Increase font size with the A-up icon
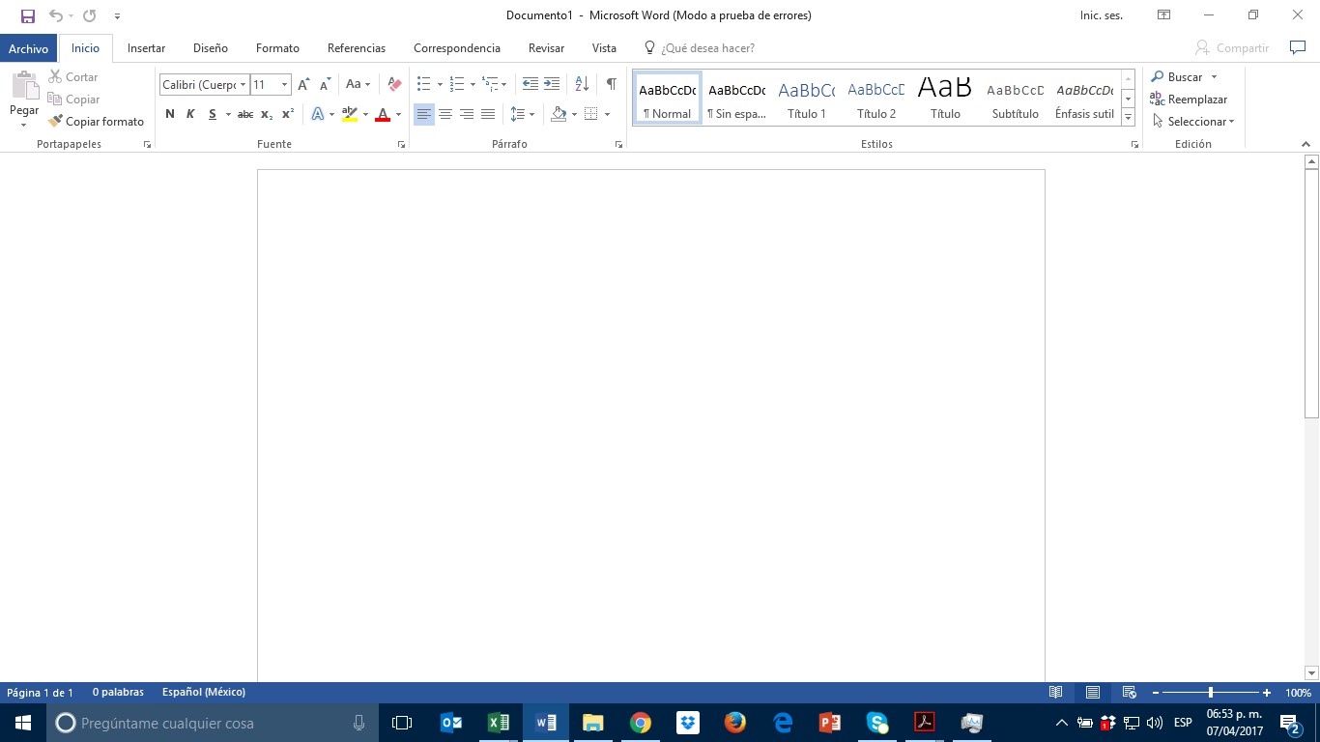1320x742 pixels. coord(303,85)
